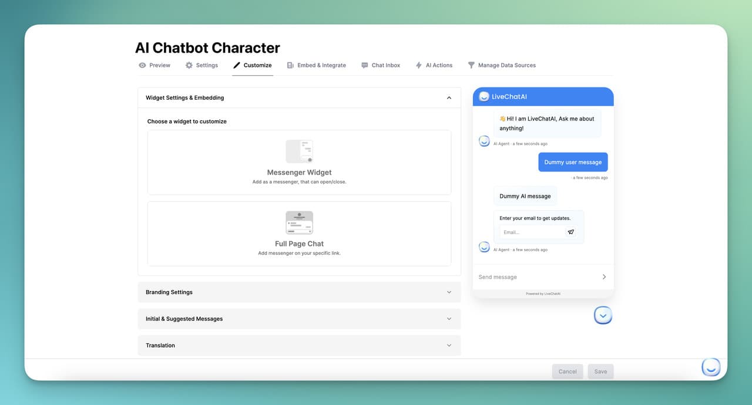Go to the AI Actions tab
This screenshot has width=752, height=405.
434,65
